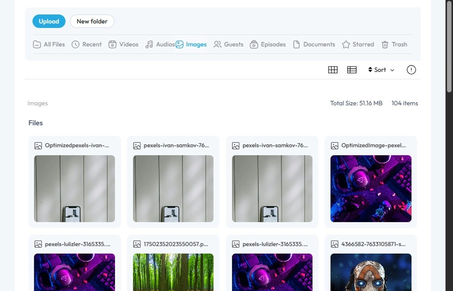Click the page vertical scrollbar thumb
The height and width of the screenshot is (291, 453).
coord(449,46)
